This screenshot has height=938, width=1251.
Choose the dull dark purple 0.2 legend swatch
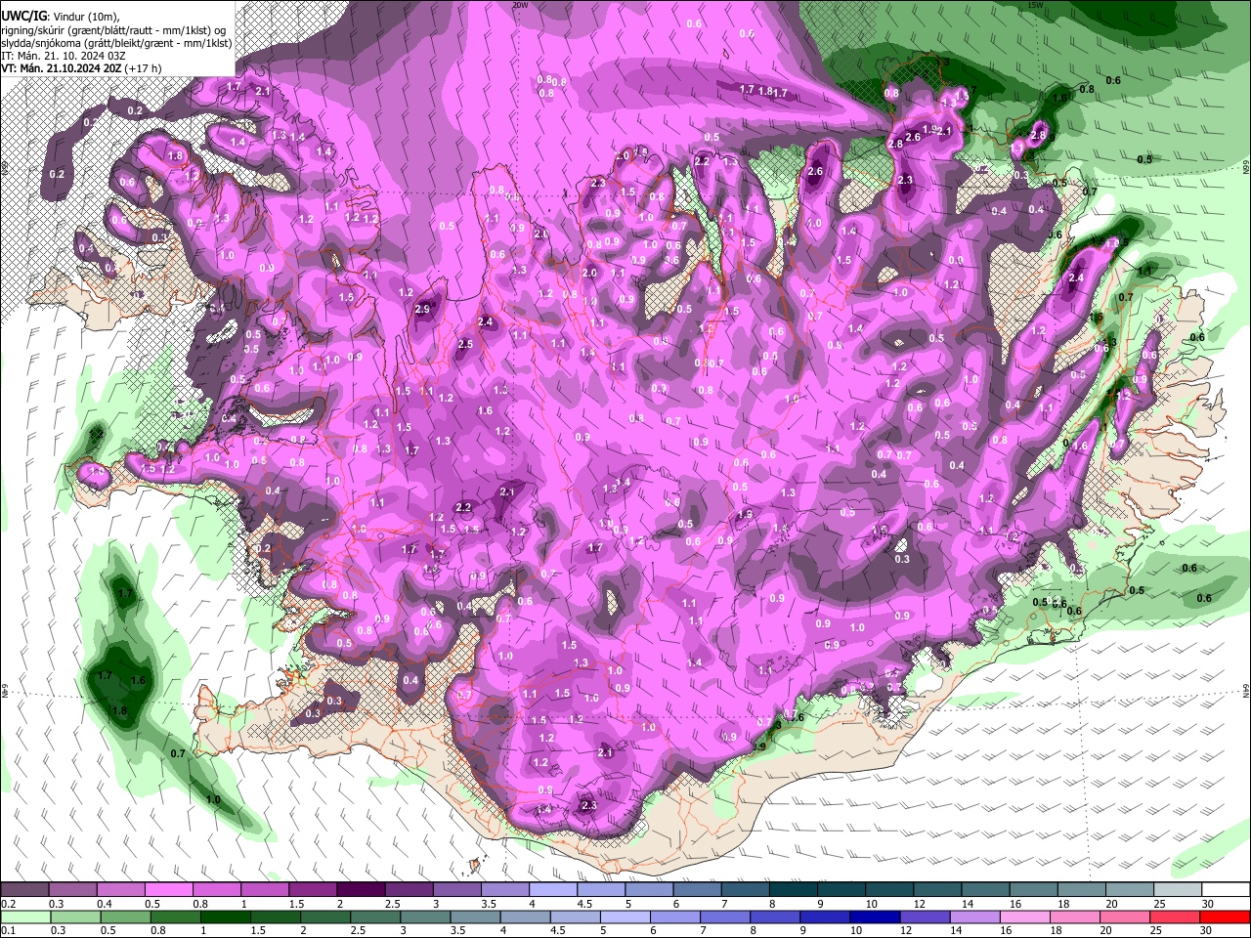pos(23,890)
